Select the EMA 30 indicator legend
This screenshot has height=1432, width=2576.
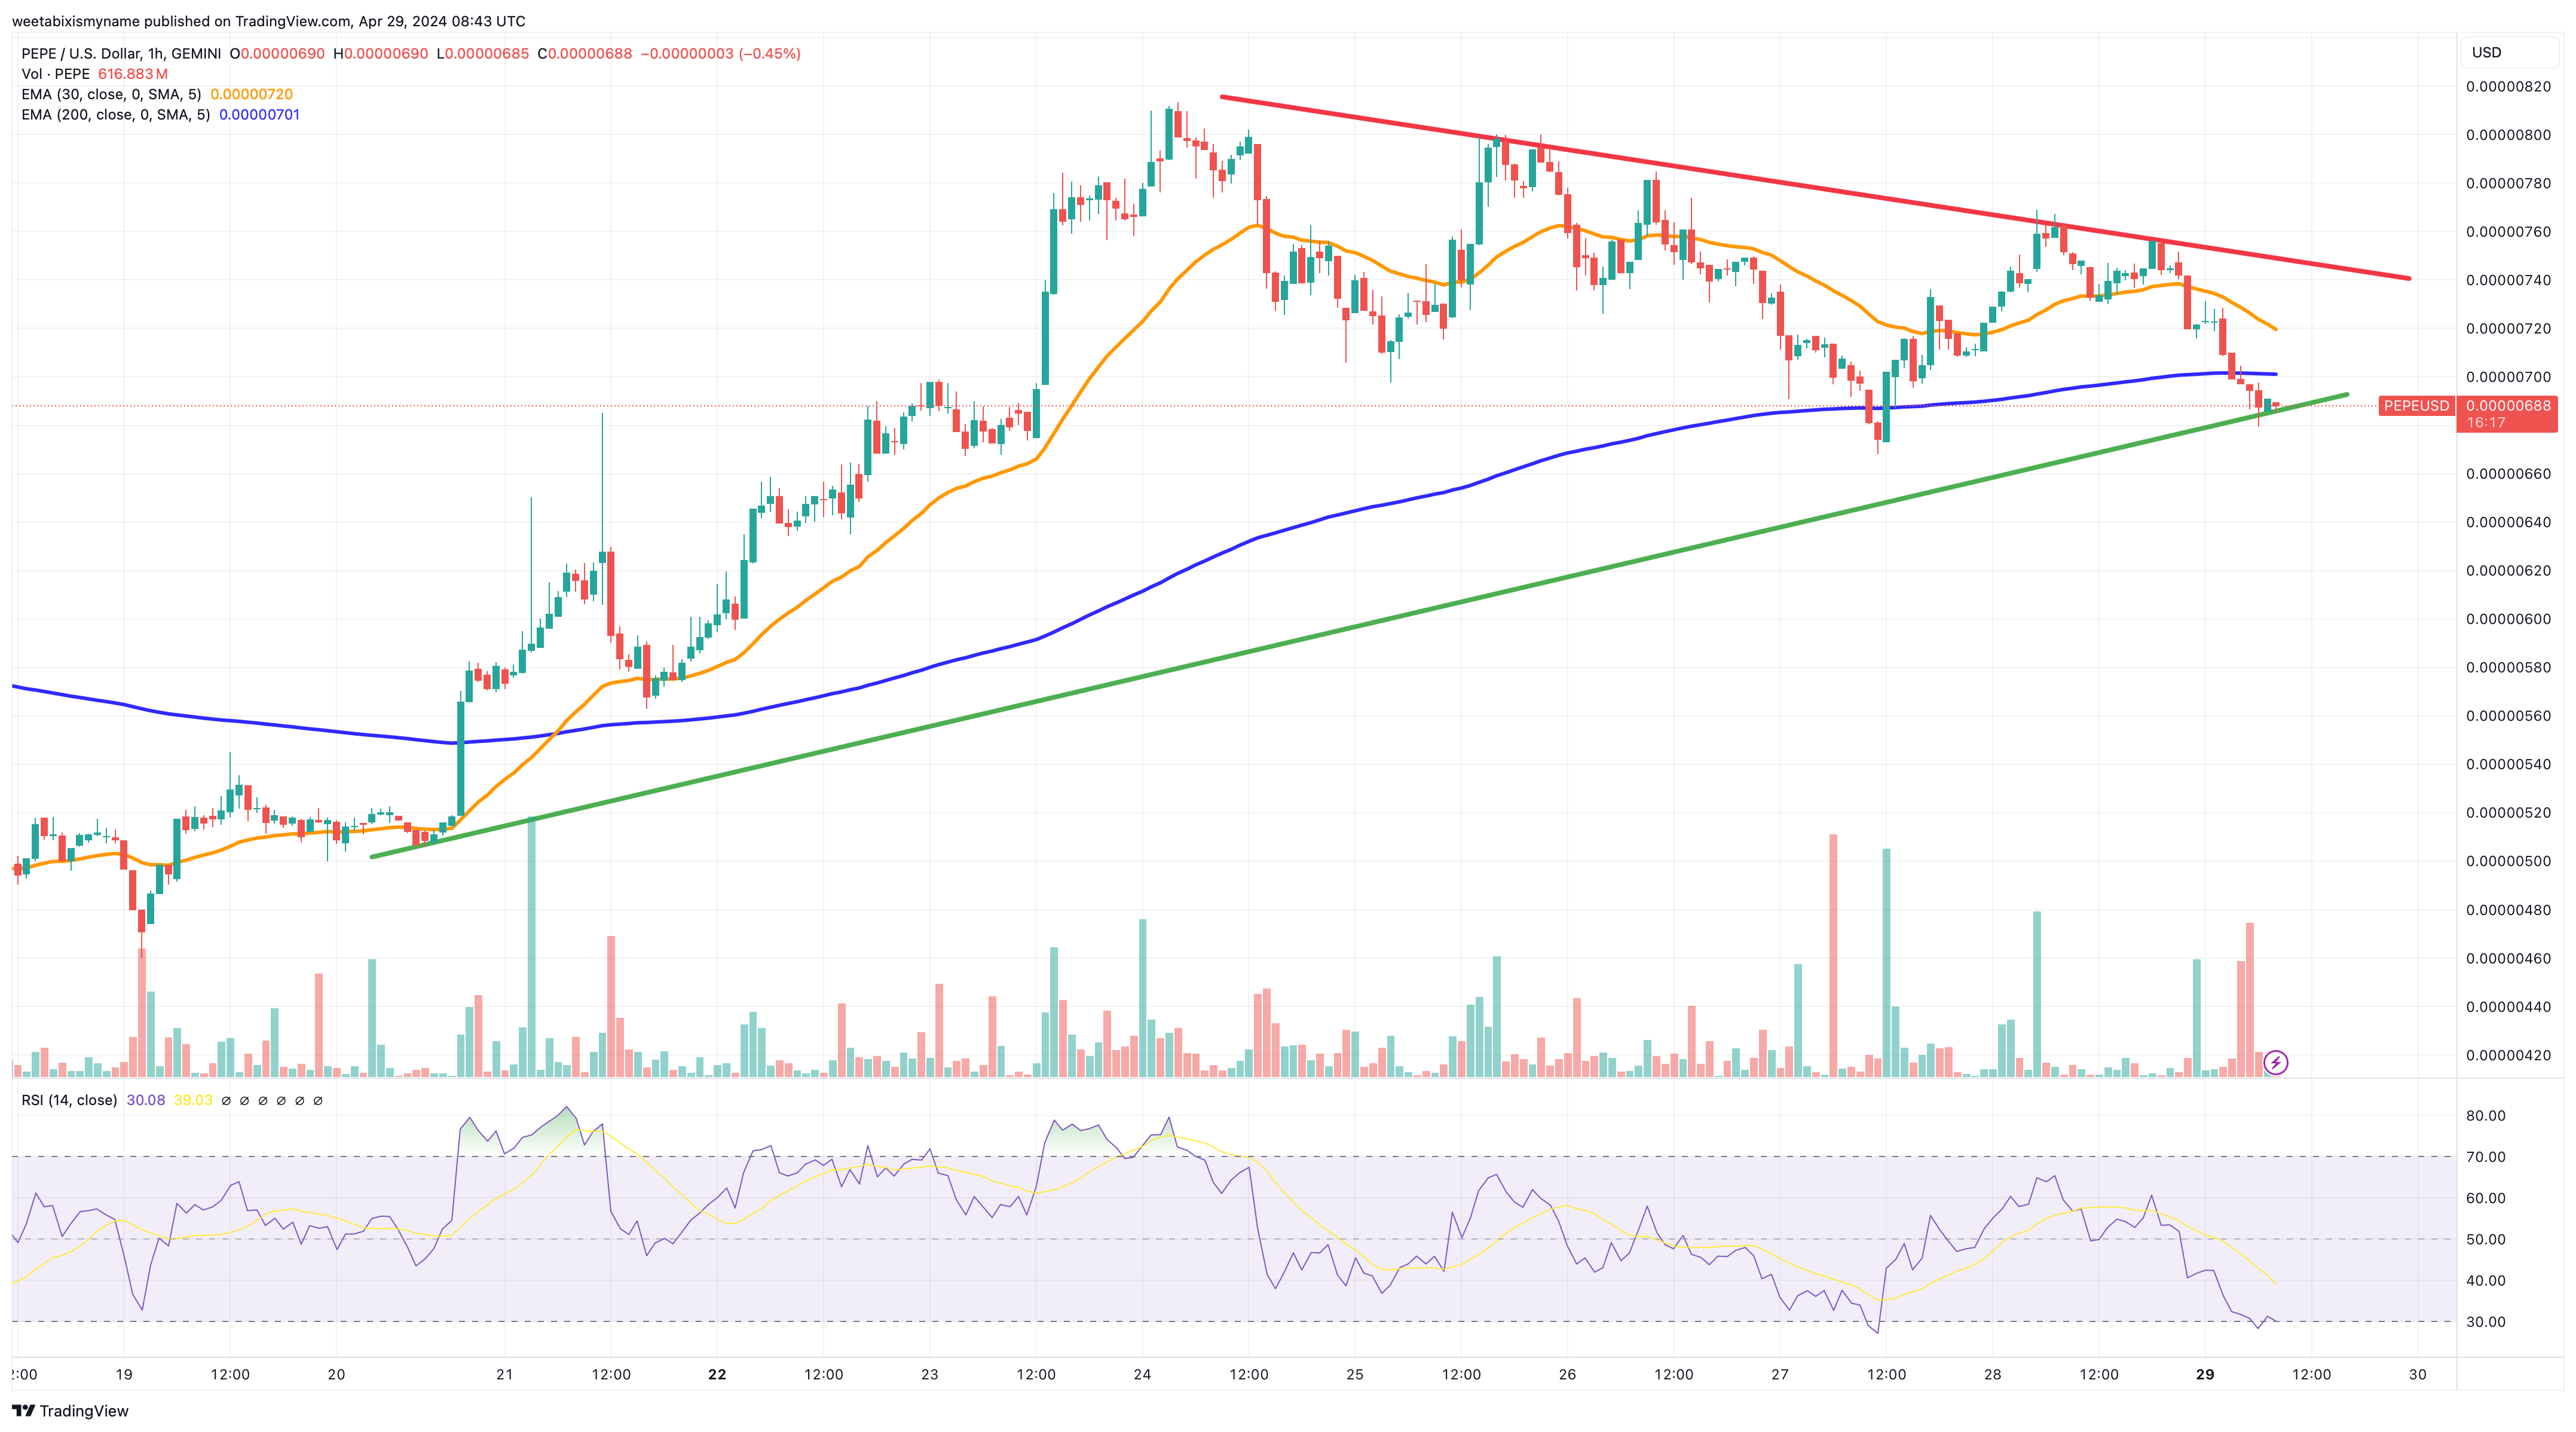coord(110,94)
